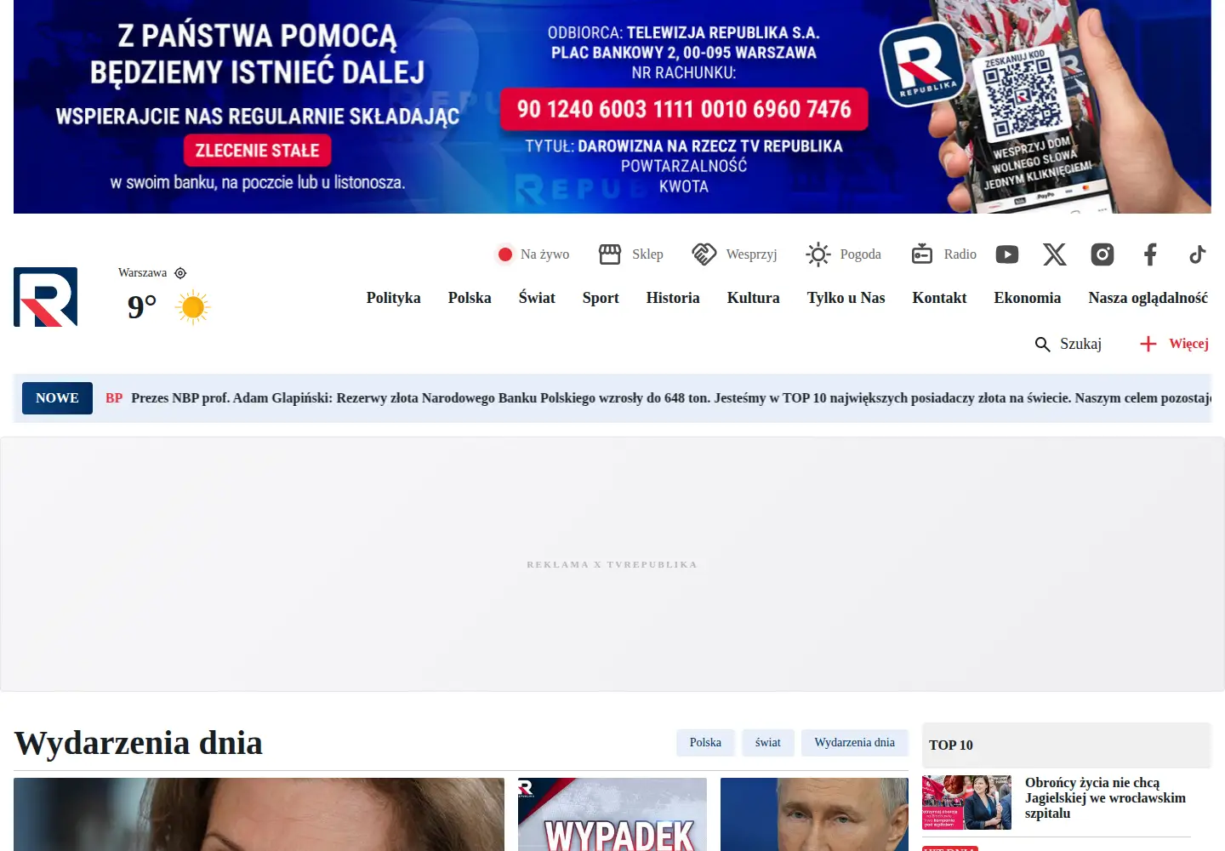This screenshot has width=1225, height=851.
Task: Click the geolocation icon next to Warszawa
Action: point(180,273)
